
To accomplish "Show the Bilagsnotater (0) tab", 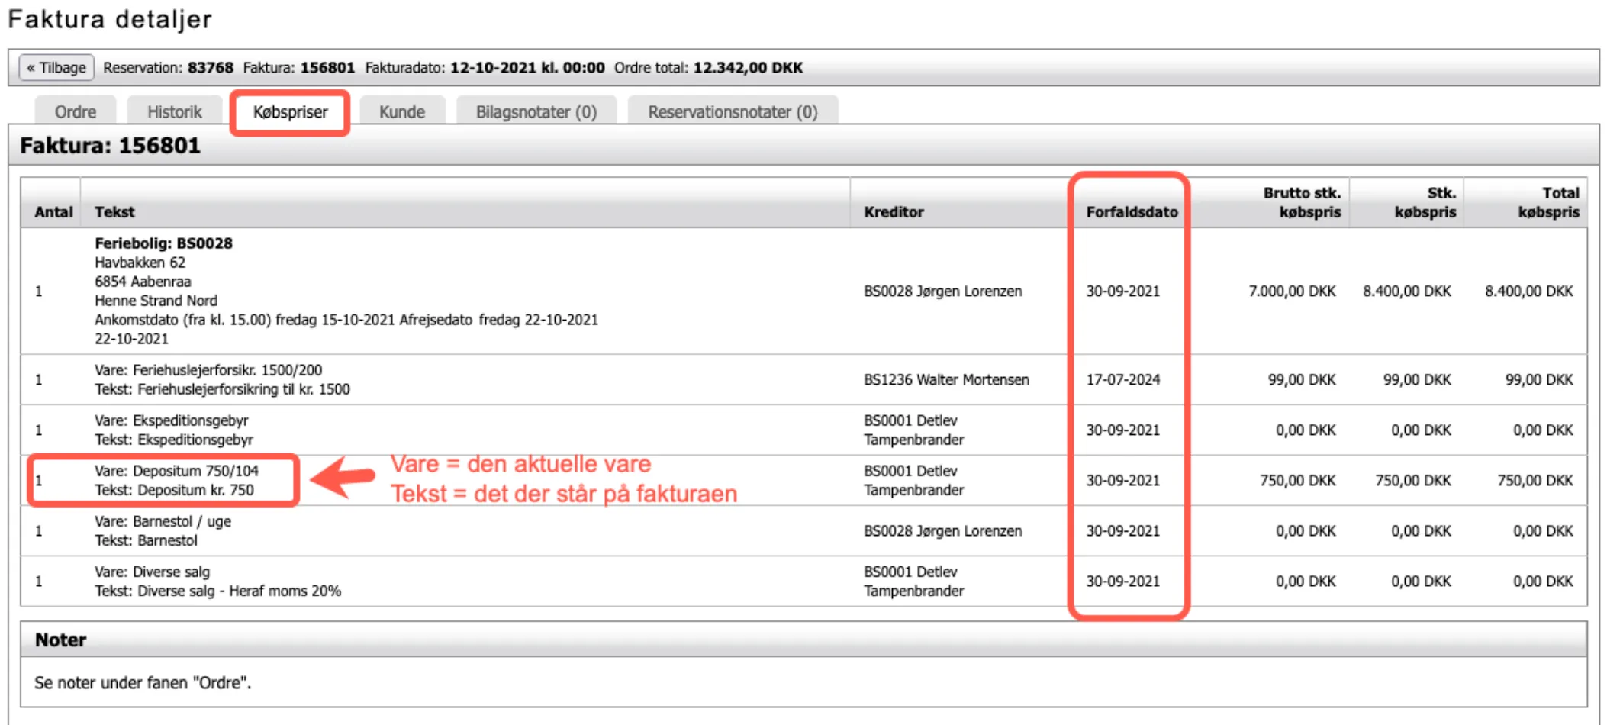I will 536,112.
